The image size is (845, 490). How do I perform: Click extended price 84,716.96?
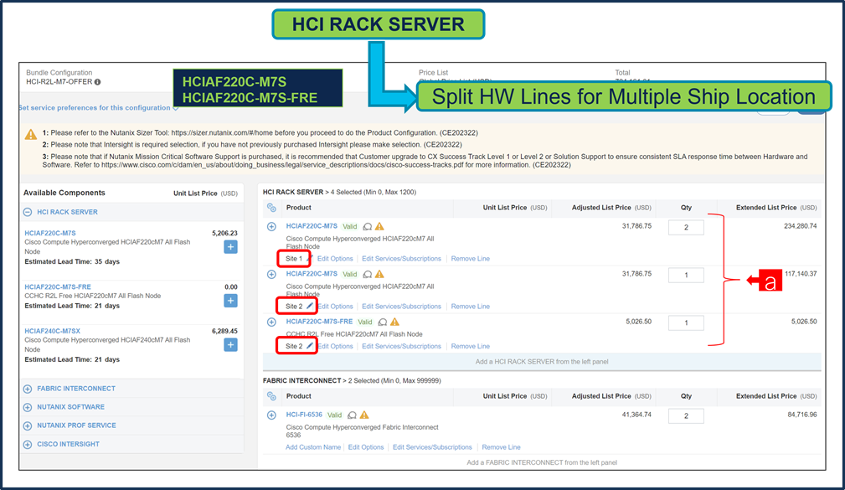pos(802,415)
